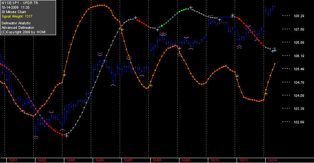Image resolution: width=314 pixels, height=163 pixels.
Task: Click the NYSE:SPY - SPDR TR title
Action: pos(19,3)
